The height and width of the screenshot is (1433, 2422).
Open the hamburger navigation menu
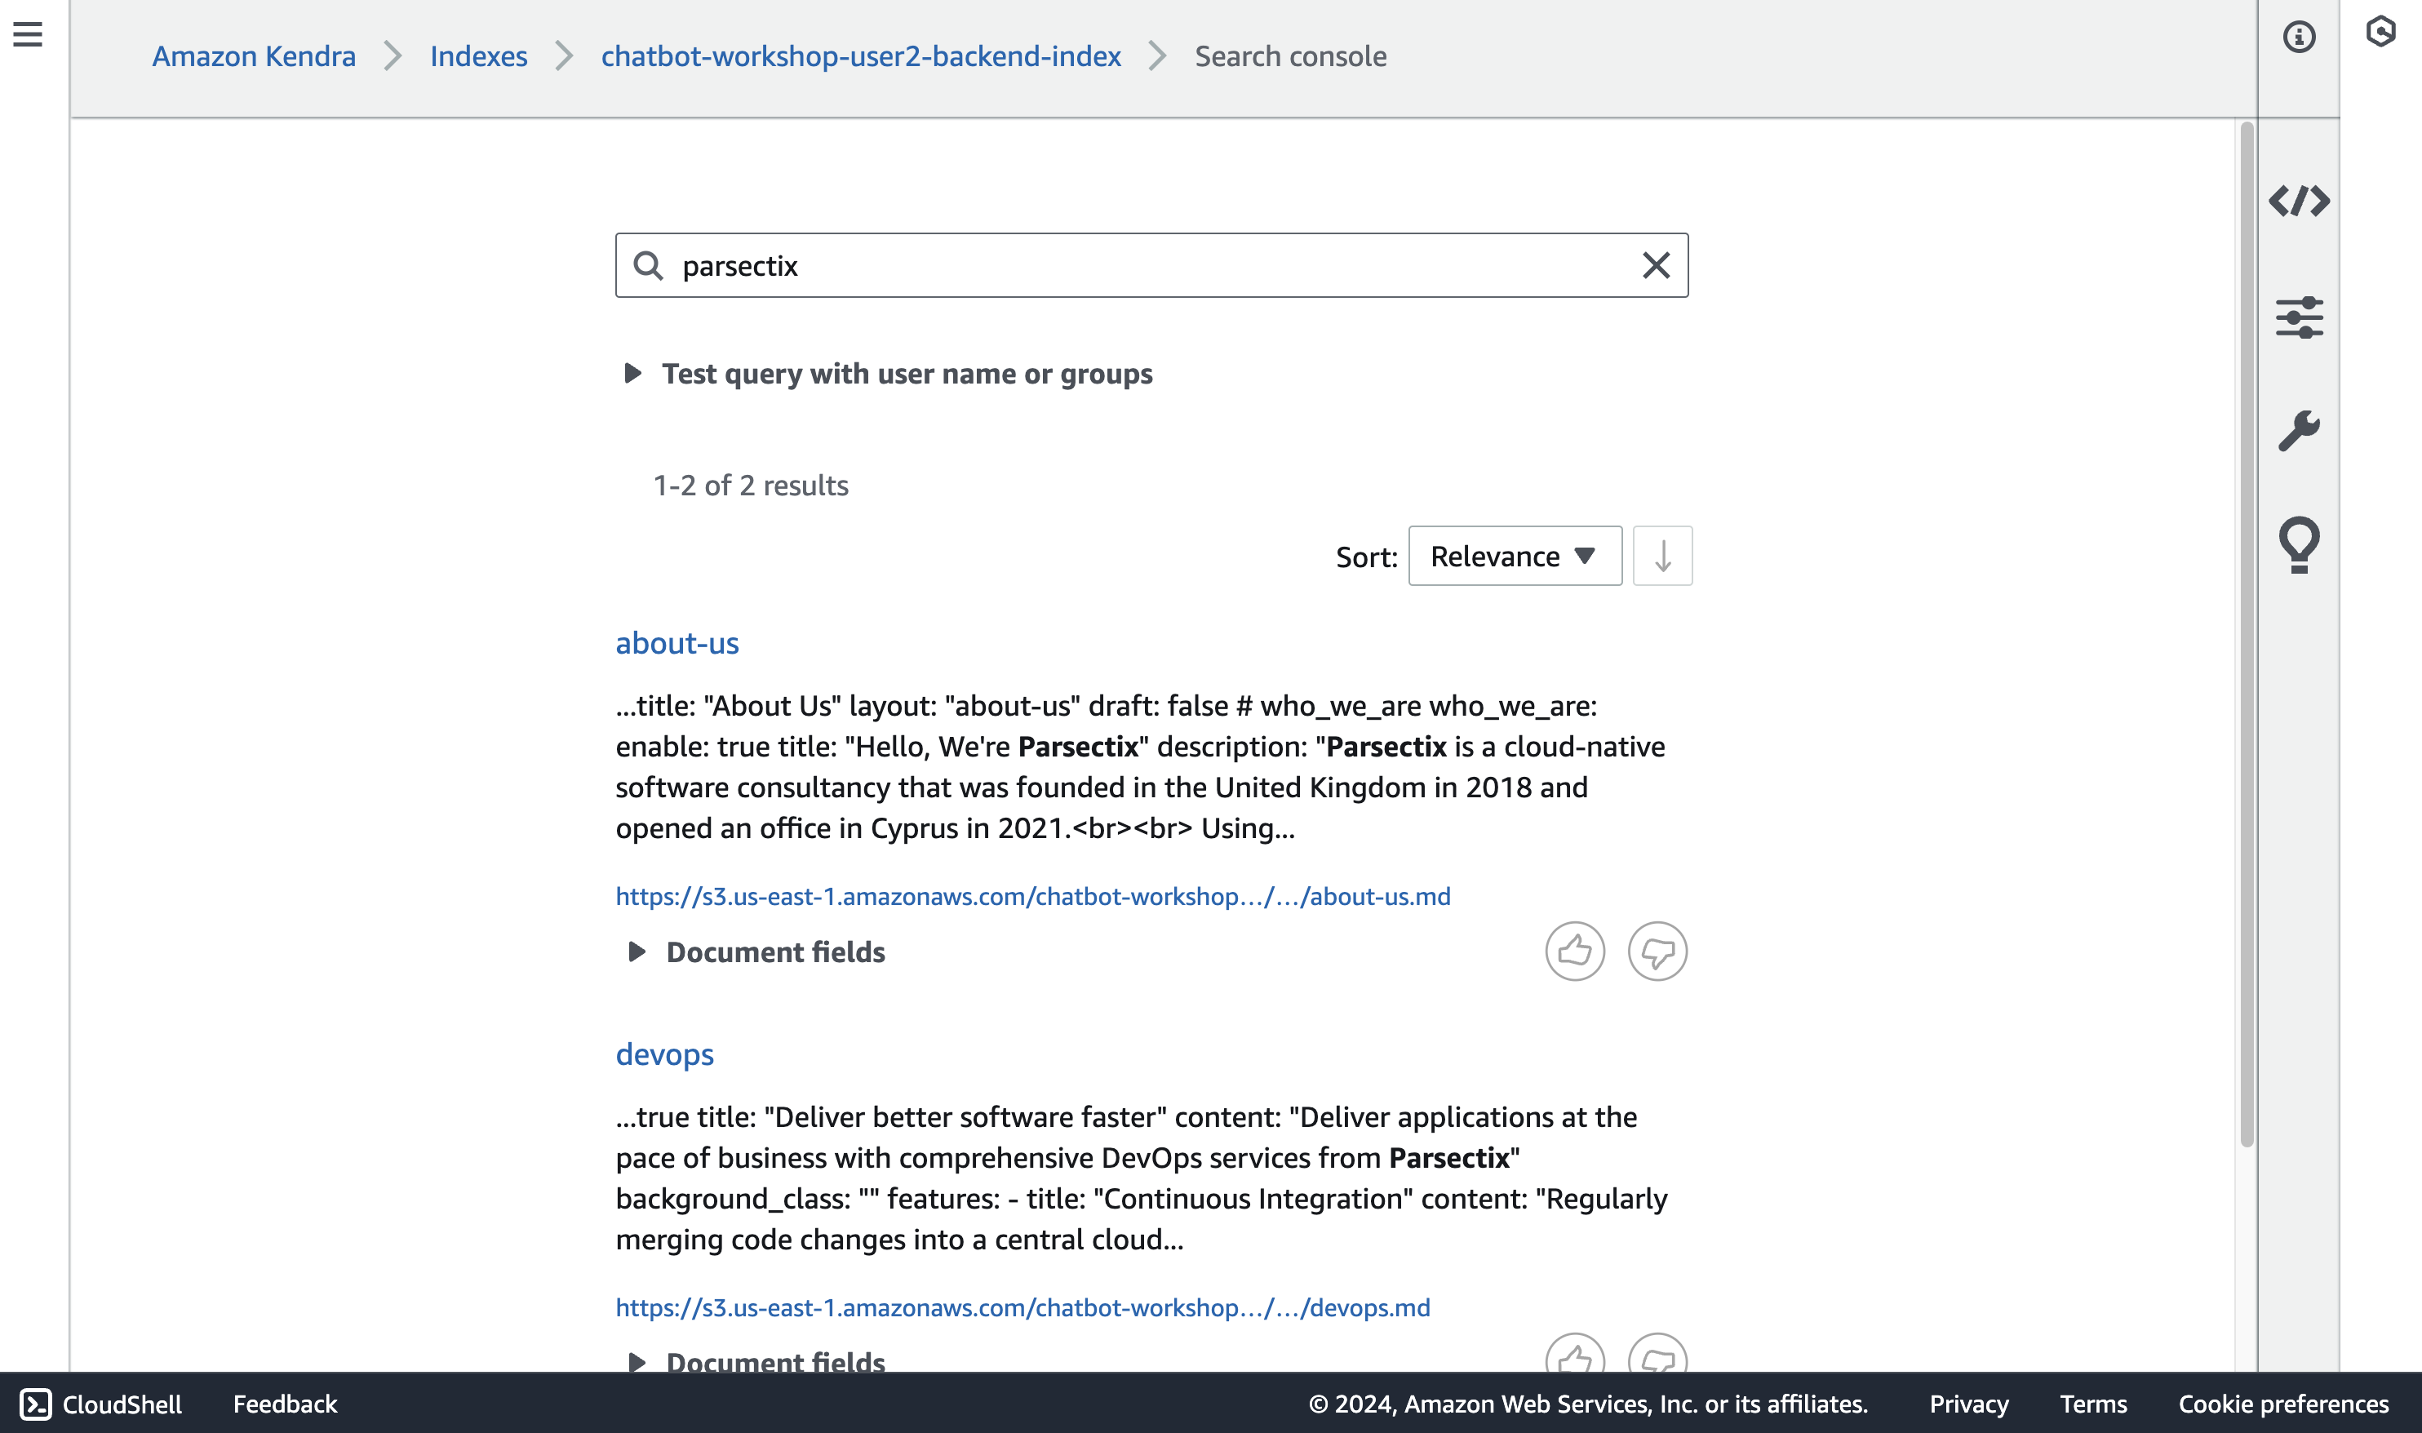27,35
